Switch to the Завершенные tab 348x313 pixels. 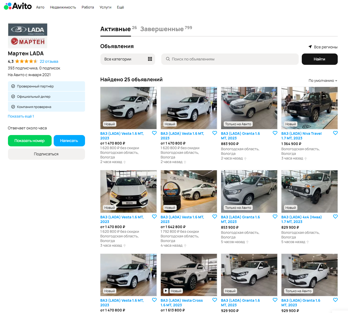coord(162,29)
